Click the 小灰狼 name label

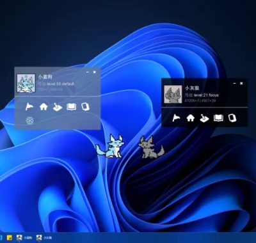(x=192, y=88)
